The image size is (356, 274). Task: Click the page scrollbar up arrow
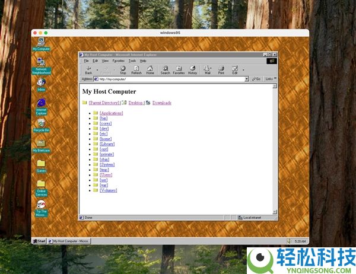275,86
